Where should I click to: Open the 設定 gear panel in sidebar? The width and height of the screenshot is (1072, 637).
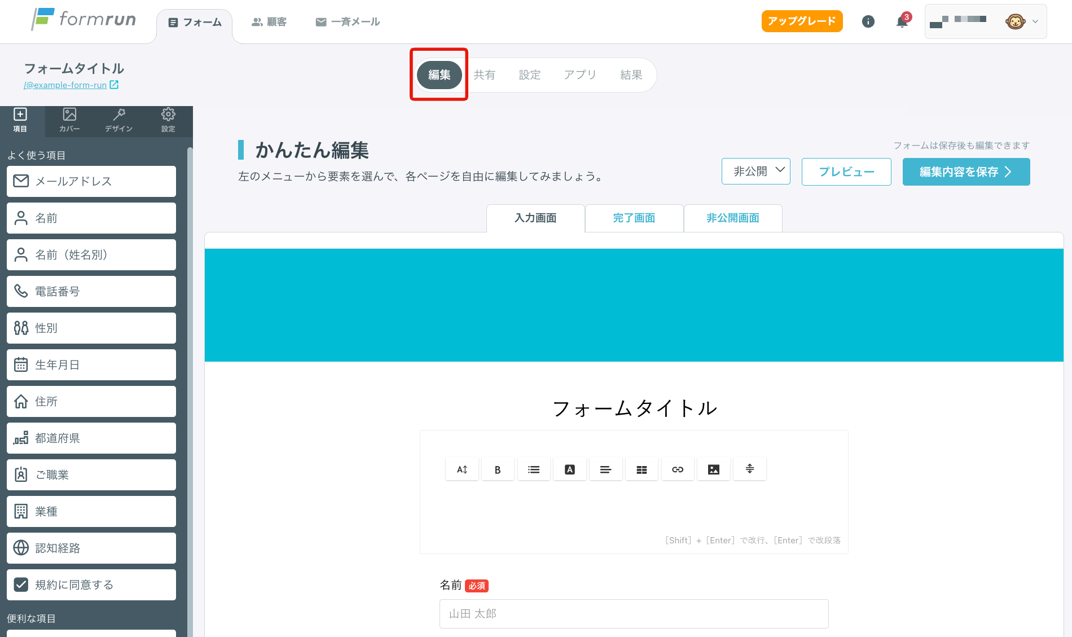(168, 120)
